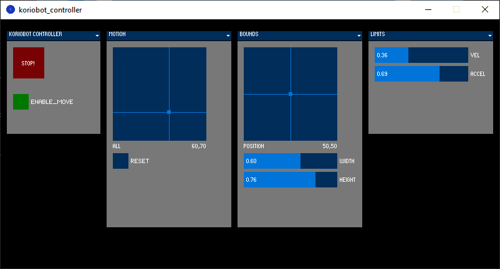500x269 pixels.
Task: Toggle the RESET square in Motion panel
Action: 120,161
